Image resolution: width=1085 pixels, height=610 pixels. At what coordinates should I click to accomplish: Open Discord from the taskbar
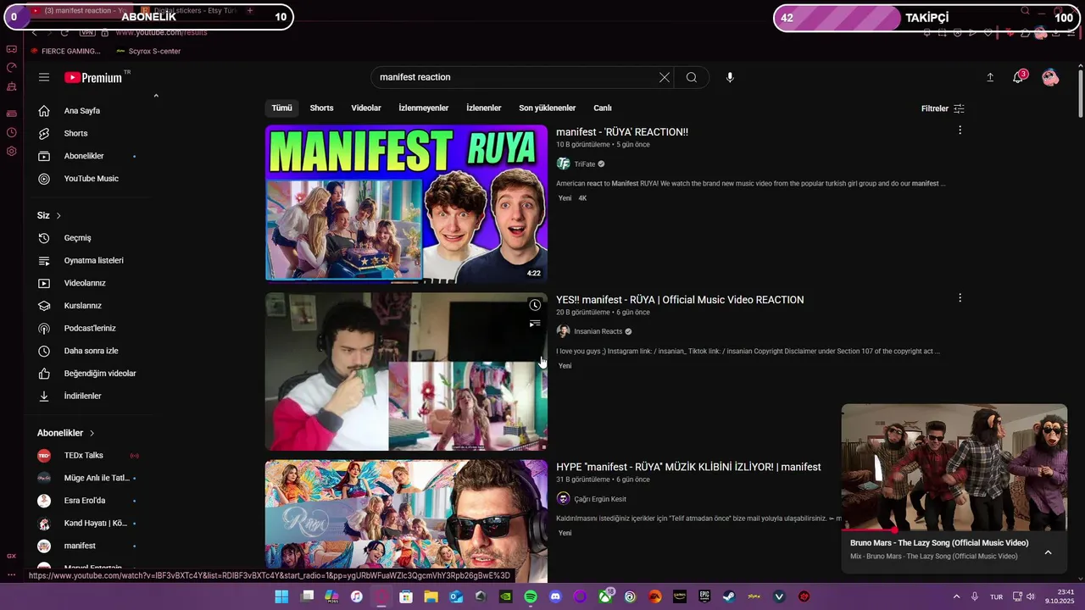click(x=555, y=596)
